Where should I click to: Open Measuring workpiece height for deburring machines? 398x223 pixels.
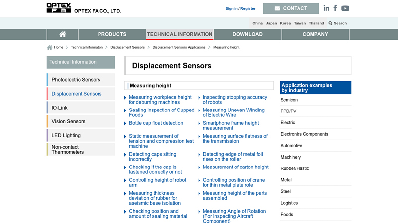160,100
